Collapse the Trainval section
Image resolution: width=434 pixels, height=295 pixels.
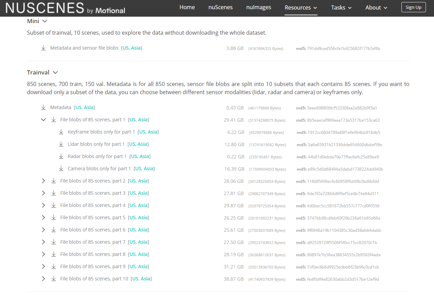tap(56, 72)
